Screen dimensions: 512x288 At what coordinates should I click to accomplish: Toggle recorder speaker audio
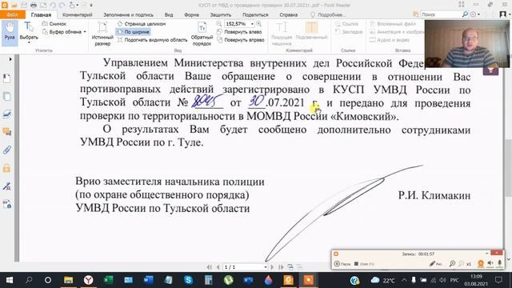click(x=490, y=263)
